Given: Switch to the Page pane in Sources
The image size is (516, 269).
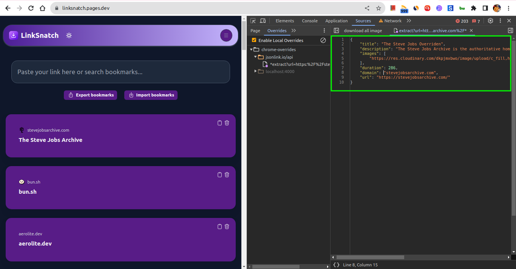Looking at the screenshot, I should [255, 31].
